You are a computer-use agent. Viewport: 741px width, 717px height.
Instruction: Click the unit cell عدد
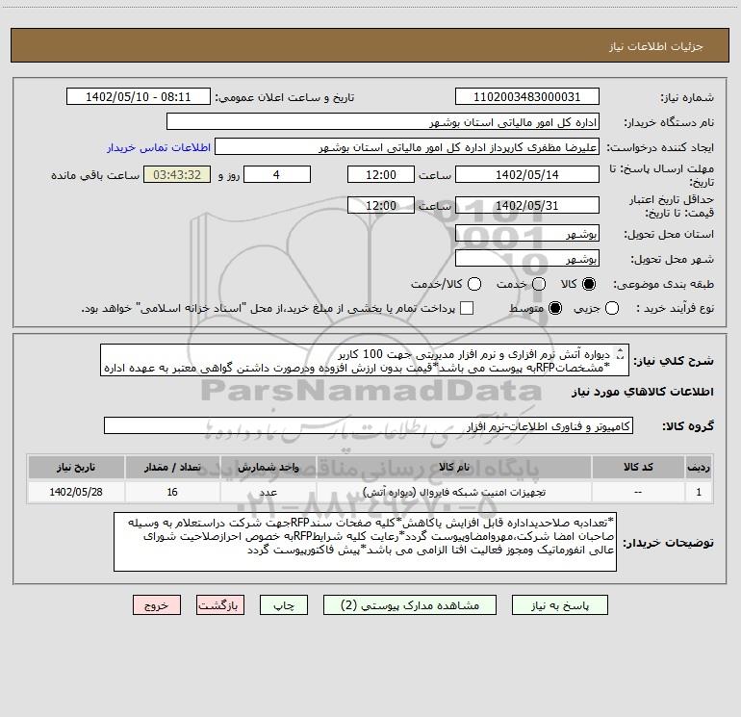[x=268, y=493]
